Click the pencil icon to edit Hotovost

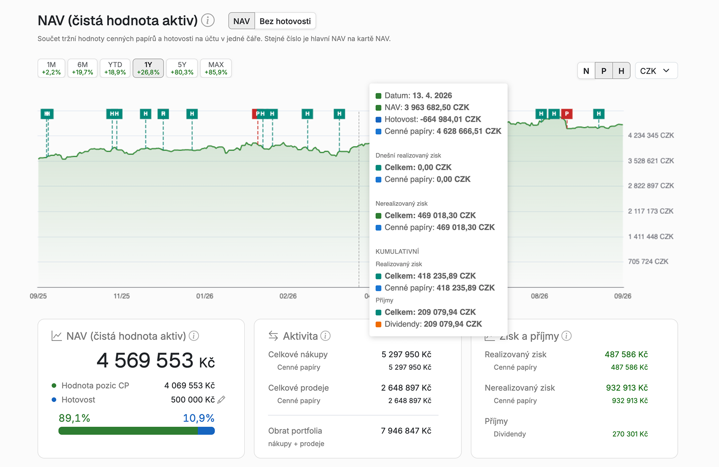coord(221,399)
